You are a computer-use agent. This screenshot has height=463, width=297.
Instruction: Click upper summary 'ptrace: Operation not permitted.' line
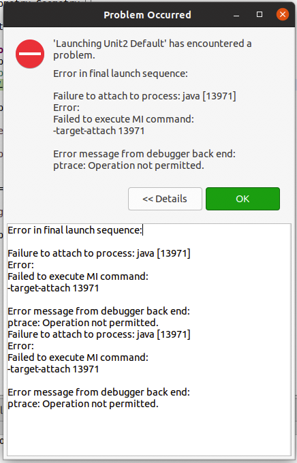[129, 165]
